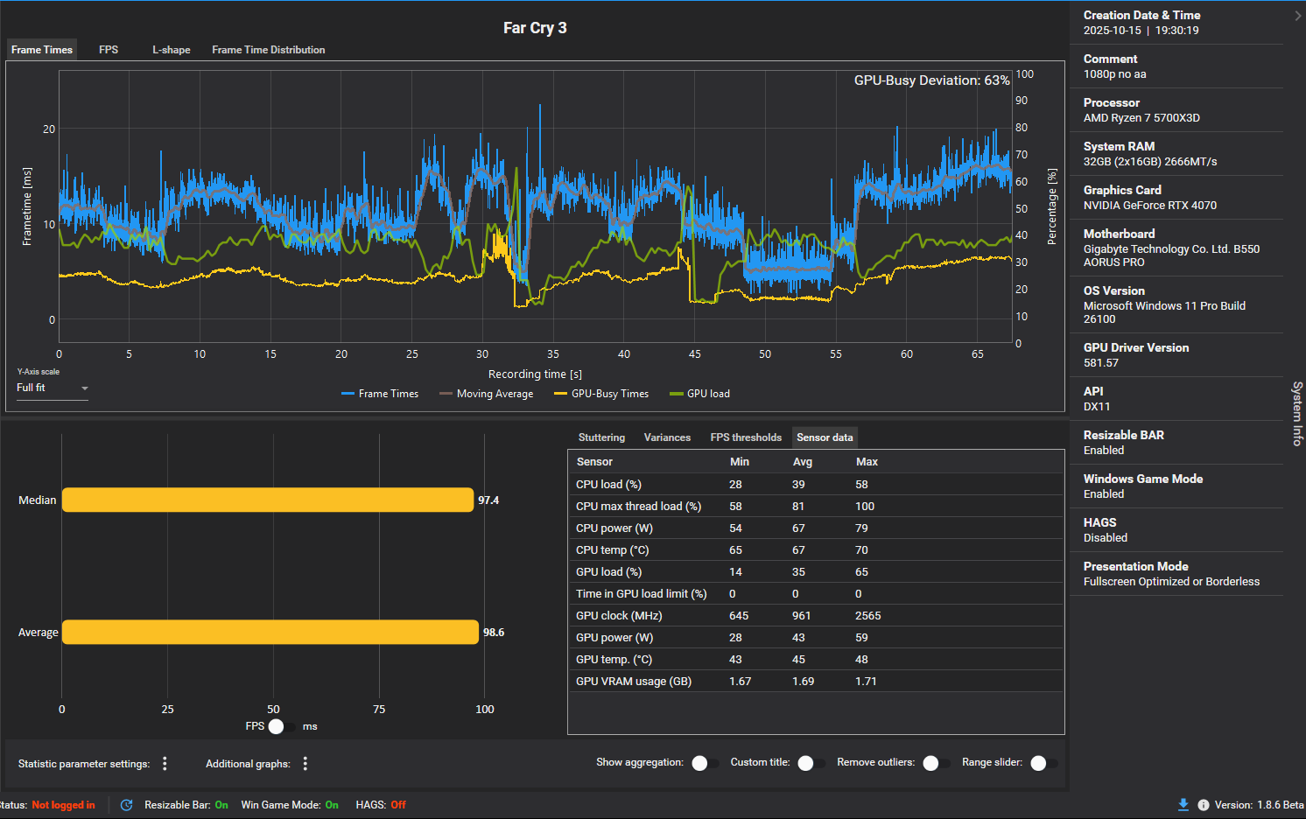Click the GPU-Busy Times legend entry
The image size is (1306, 819).
pos(601,394)
